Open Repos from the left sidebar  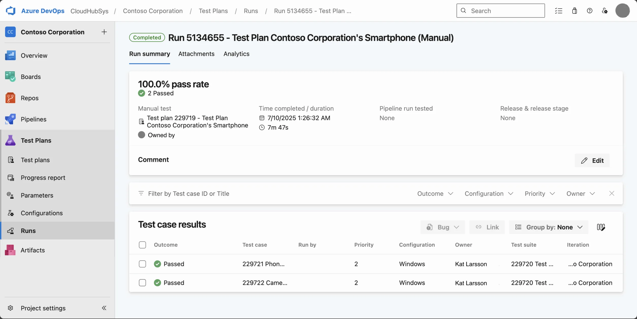(29, 98)
